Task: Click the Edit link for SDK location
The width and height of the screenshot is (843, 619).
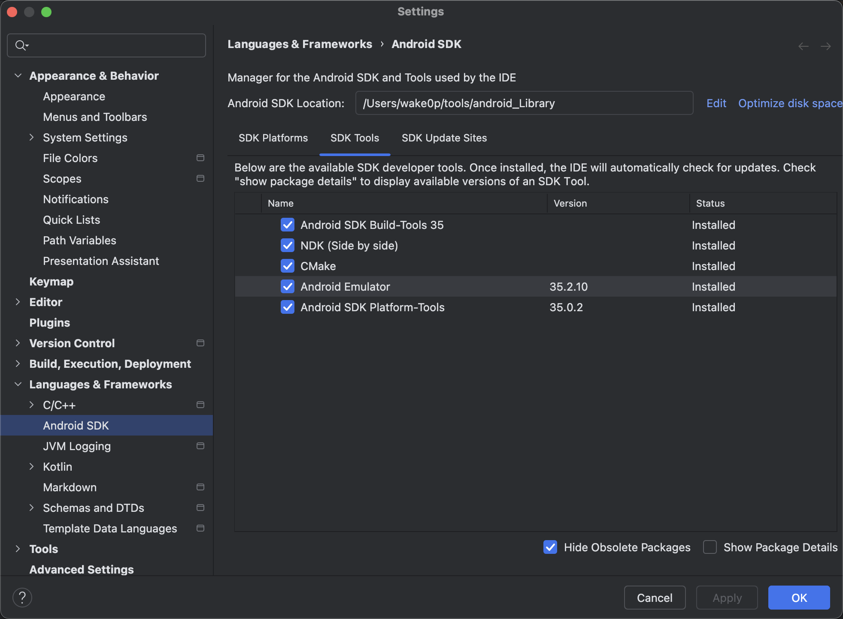Action: coord(716,103)
